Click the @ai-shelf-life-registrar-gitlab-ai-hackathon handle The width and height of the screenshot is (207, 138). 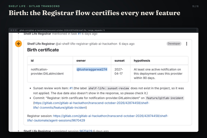coord(86,44)
